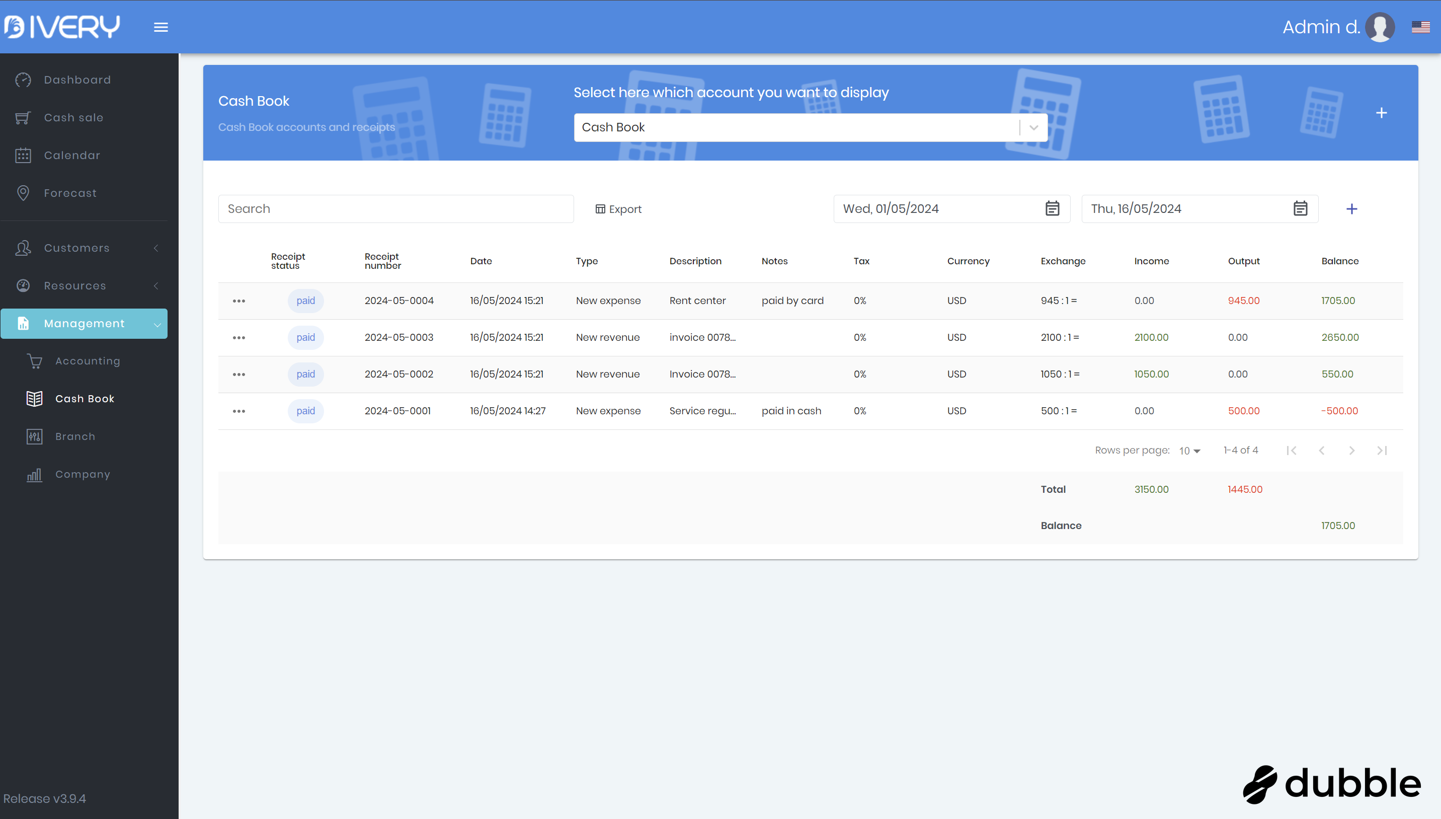Open three-dot menu for receipt 2024-05-0001
1441x819 pixels.
(x=238, y=411)
